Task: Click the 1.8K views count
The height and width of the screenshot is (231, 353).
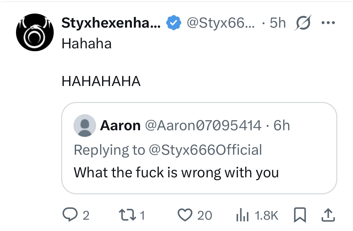Action: click(267, 215)
